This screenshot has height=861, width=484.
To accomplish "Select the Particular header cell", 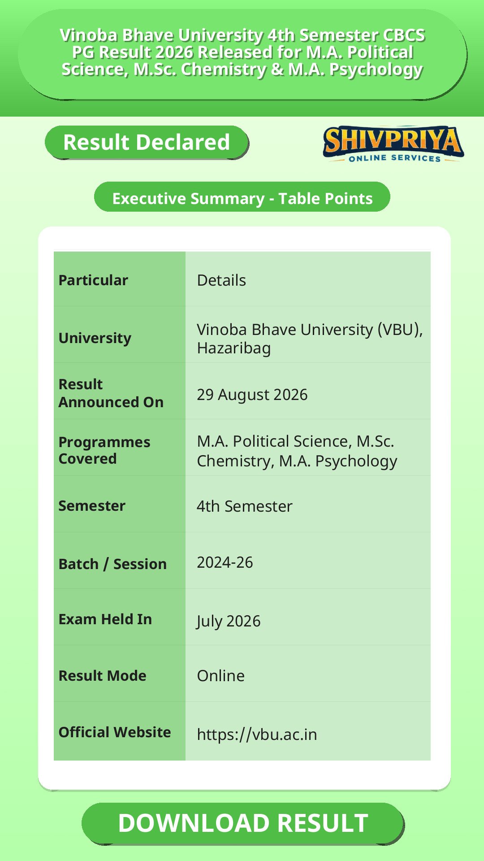I will pos(119,280).
